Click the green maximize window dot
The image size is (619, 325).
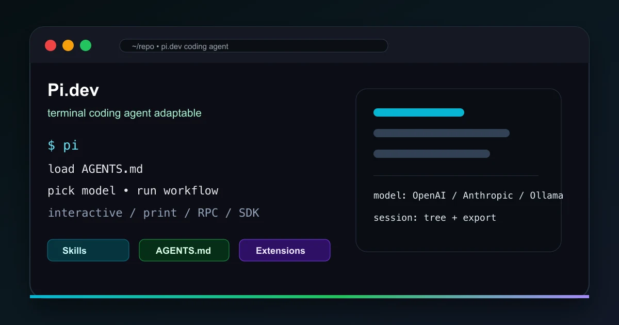click(x=86, y=45)
